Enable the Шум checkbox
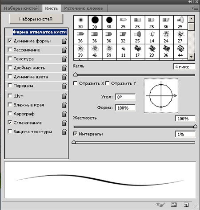Viewport: 200px width, 210px height. click(10, 96)
